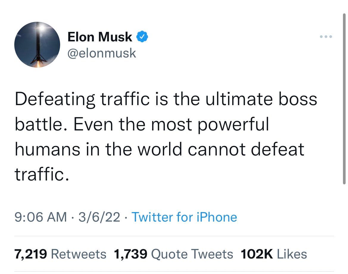Screen dimensions: 348x274
Task: Click the word "powerful" in the tweet
Action: pyautogui.click(x=233, y=124)
